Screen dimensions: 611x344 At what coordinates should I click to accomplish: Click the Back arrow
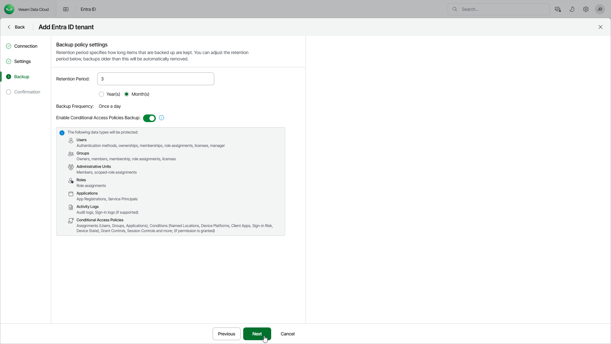pos(16,27)
